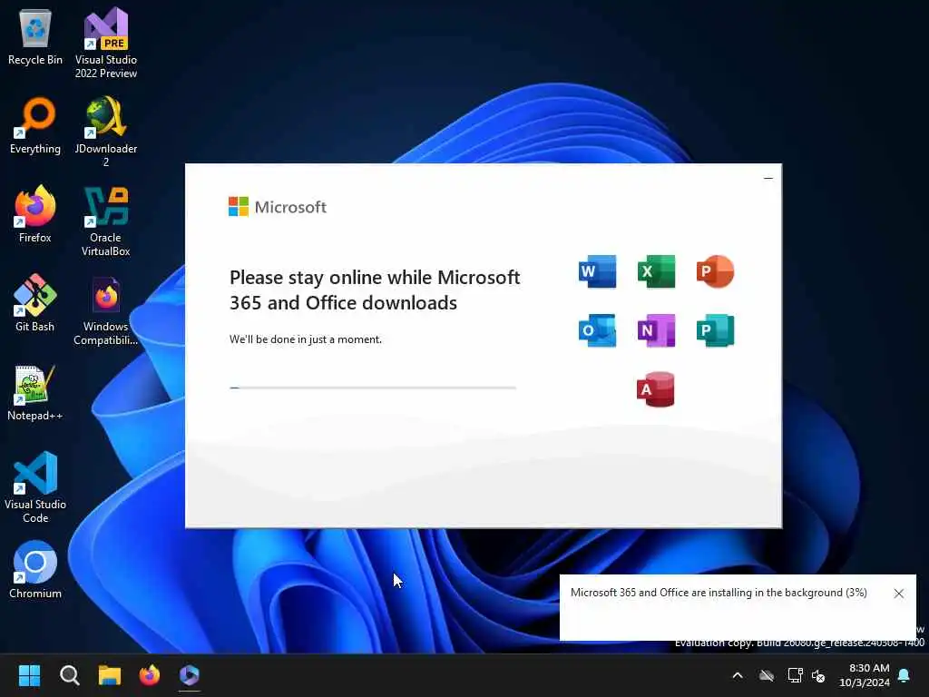Screen dimensions: 929x697
Task: Launch Visual Studio 2022 Preview shortcut
Action: point(106,43)
